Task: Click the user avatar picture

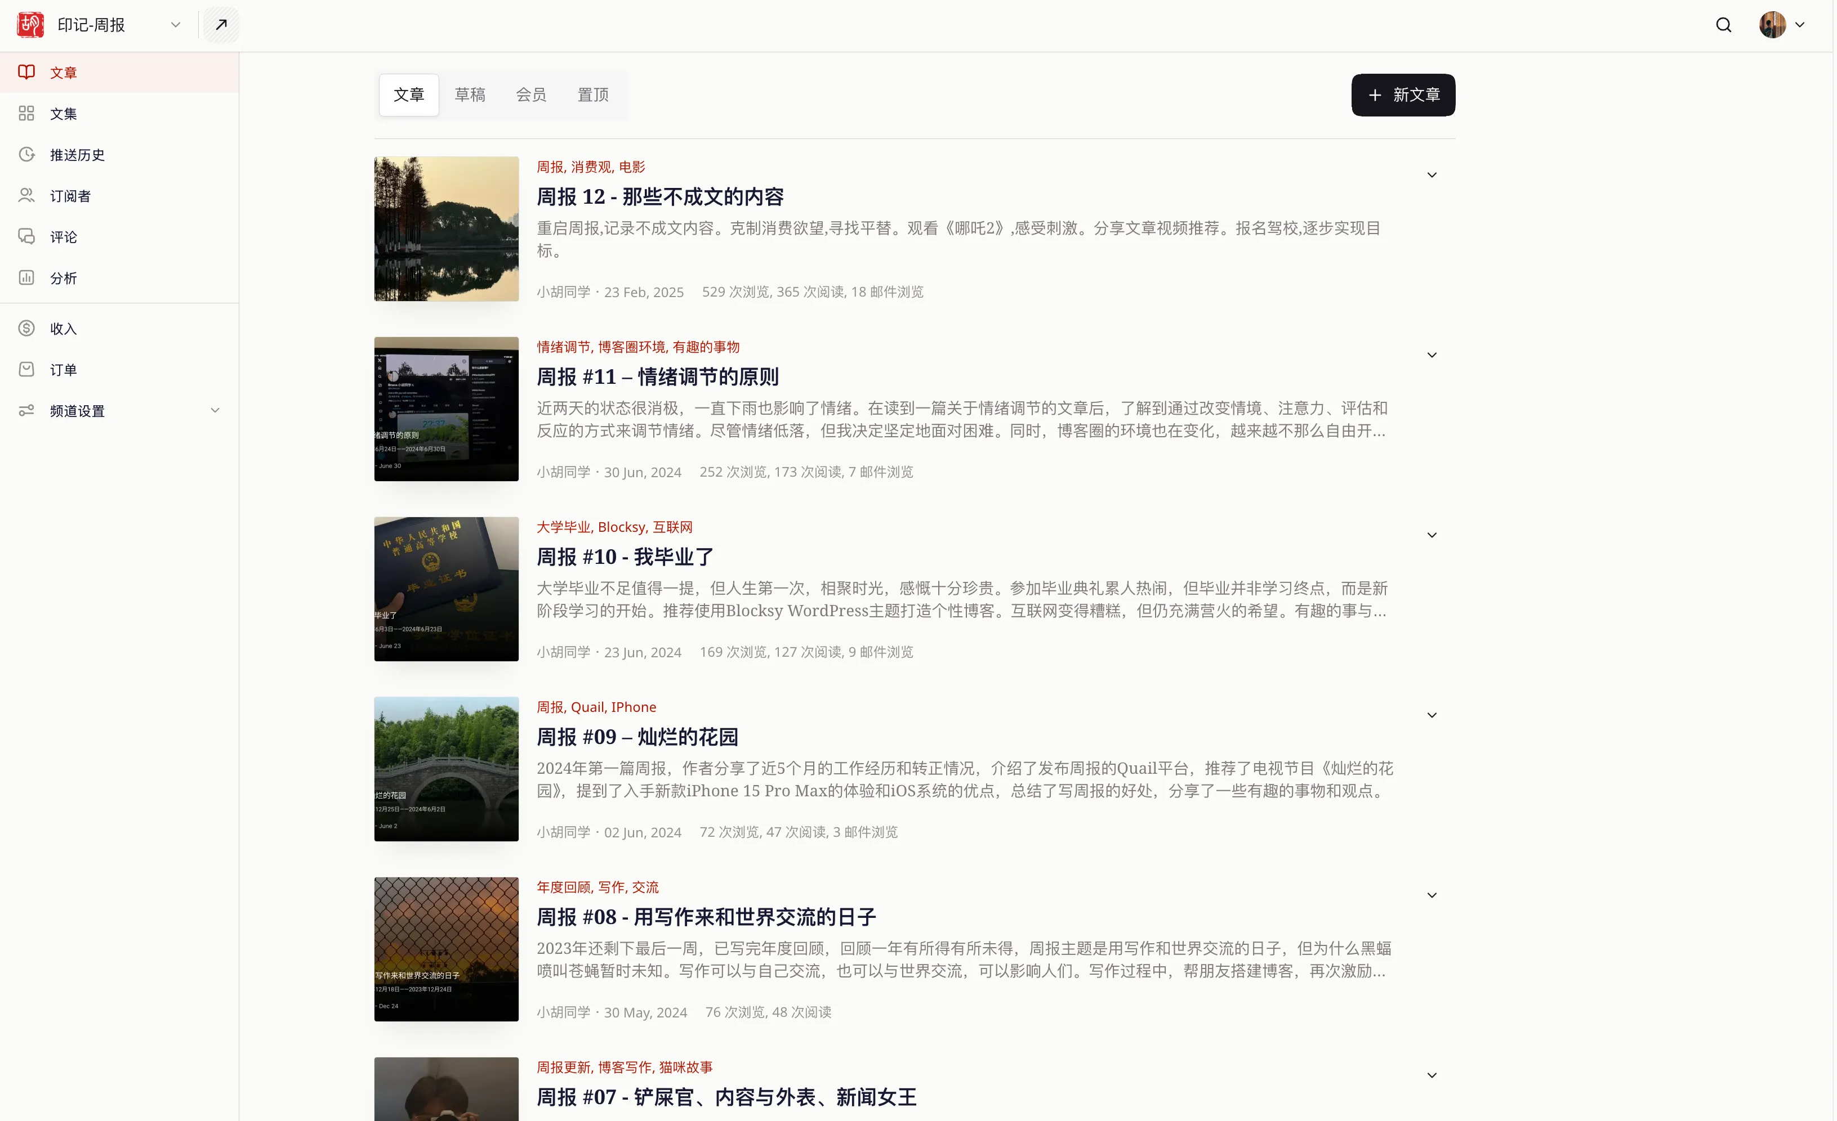Action: [x=1772, y=25]
